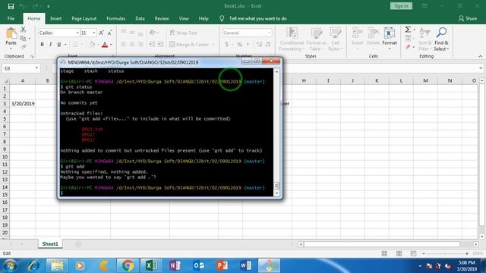486x273 pixels.
Task: Click the Save icon in the title bar
Action: point(11,6)
